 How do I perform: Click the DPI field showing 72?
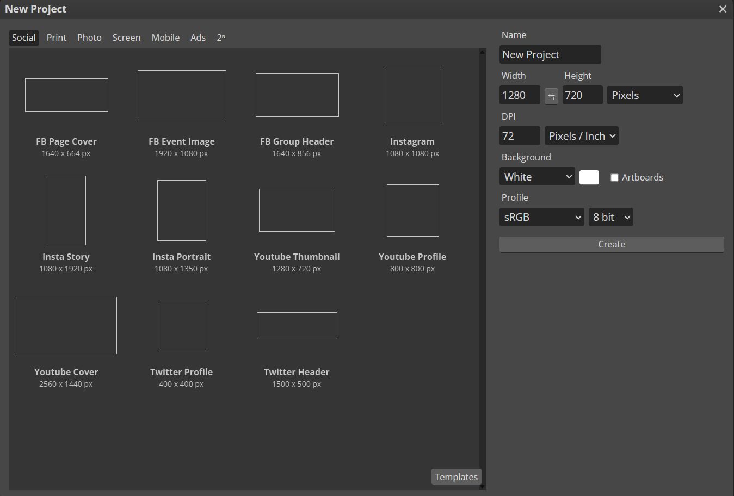(520, 136)
